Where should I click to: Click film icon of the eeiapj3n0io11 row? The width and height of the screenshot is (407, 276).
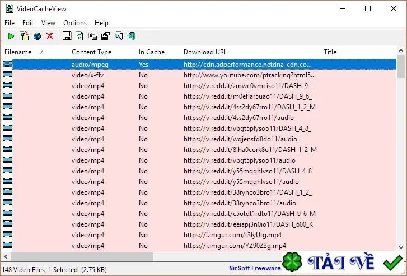pyautogui.click(x=7, y=224)
